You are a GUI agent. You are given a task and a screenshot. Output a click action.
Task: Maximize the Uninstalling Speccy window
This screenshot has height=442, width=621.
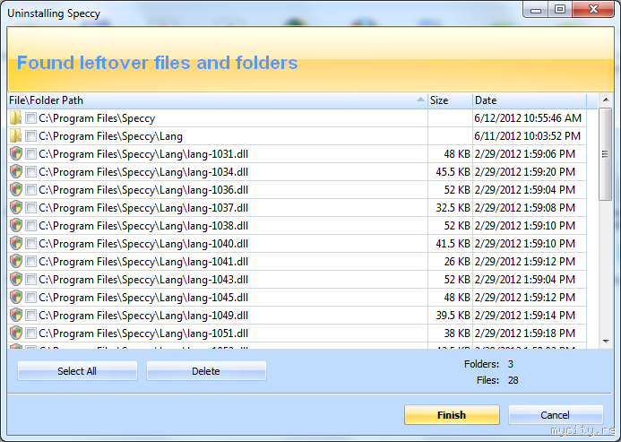click(x=560, y=9)
